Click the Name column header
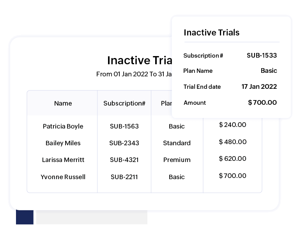This screenshot has width=294, height=236. pos(63,104)
